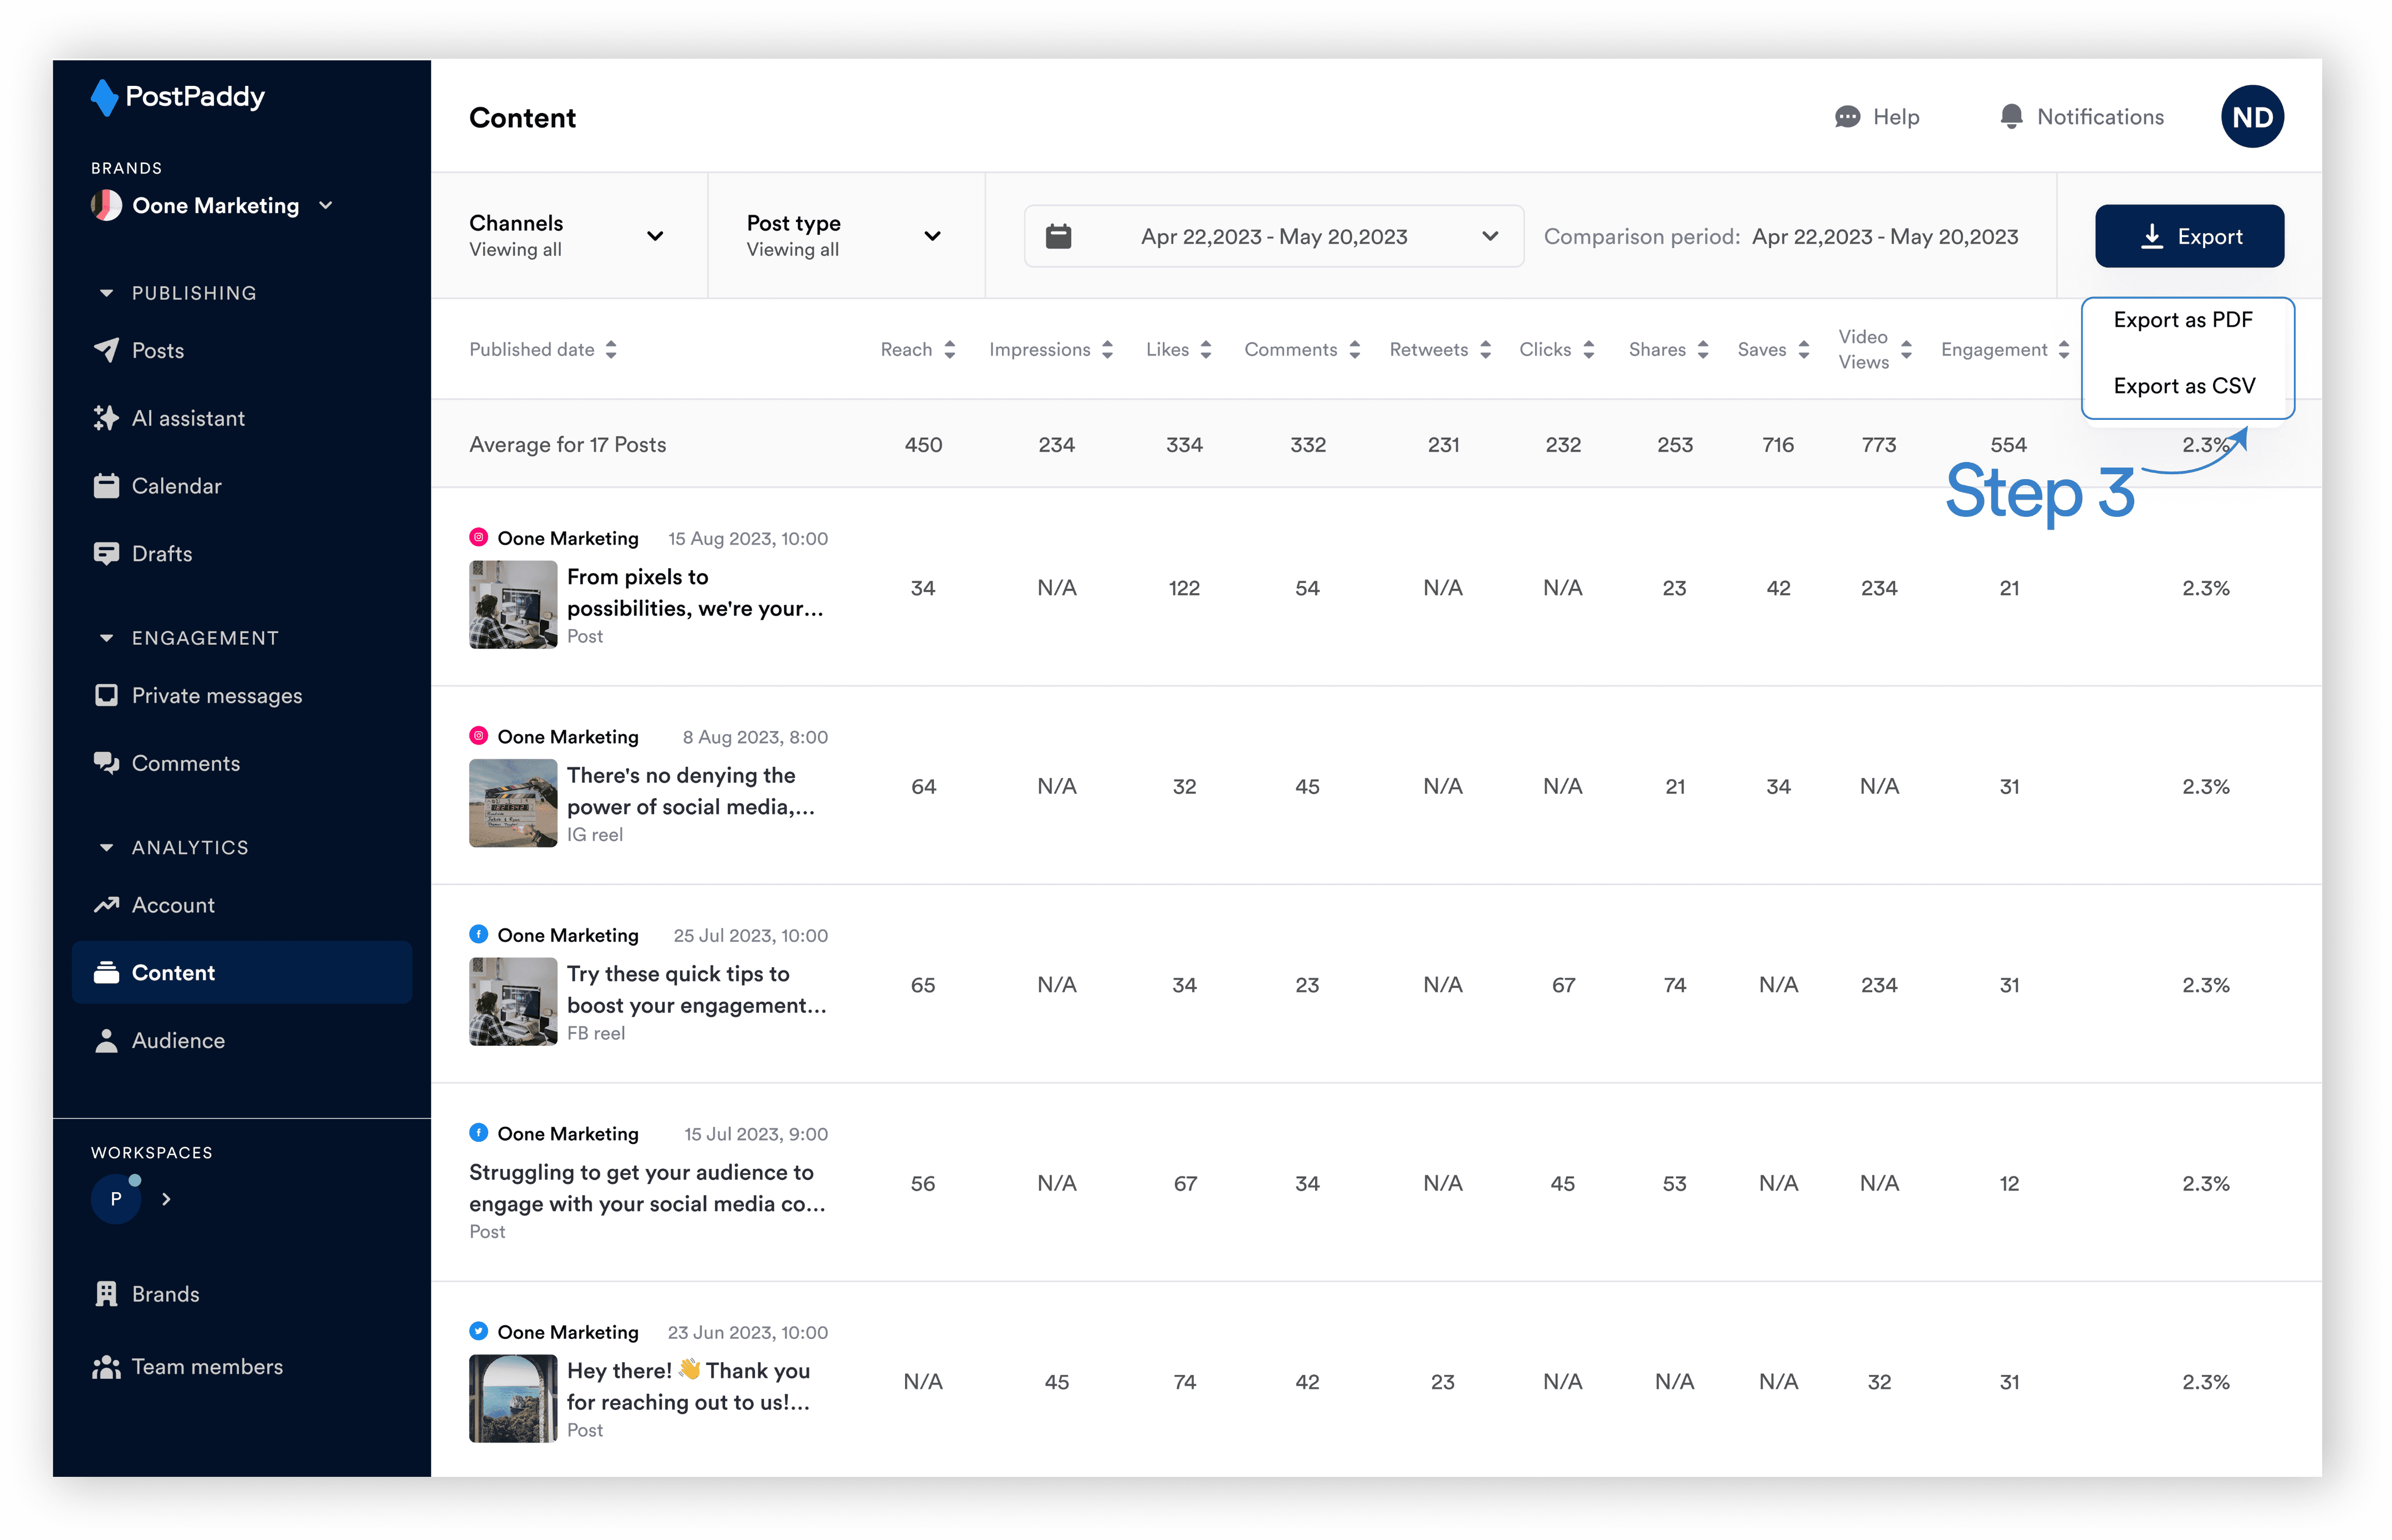Open Audience analytics page

click(177, 1041)
